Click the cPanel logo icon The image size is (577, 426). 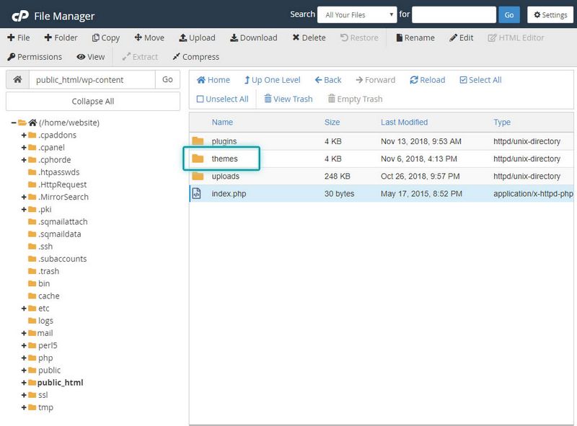(x=20, y=16)
